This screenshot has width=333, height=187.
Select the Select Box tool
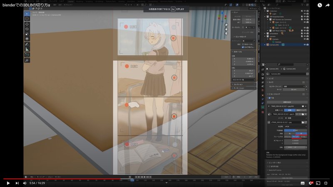pyautogui.click(x=27, y=14)
